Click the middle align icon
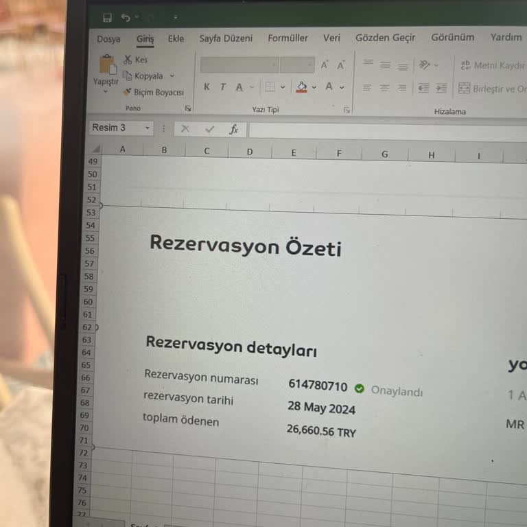This screenshot has width=527, height=527. click(385, 65)
